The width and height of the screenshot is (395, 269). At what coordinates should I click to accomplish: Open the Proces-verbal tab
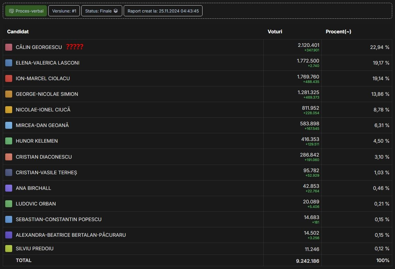click(26, 11)
